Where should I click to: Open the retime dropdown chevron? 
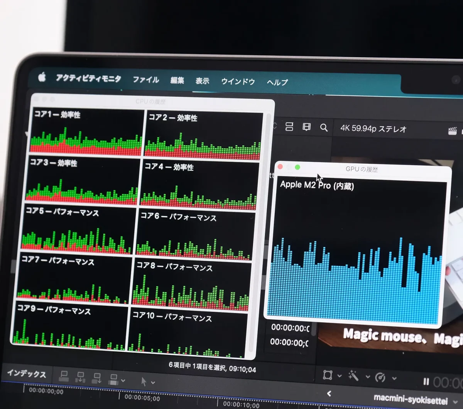point(394,378)
